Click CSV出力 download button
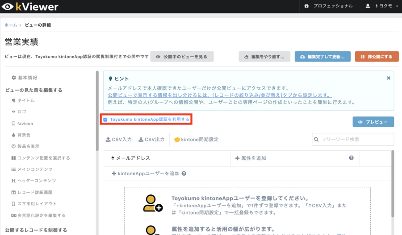 point(151,140)
